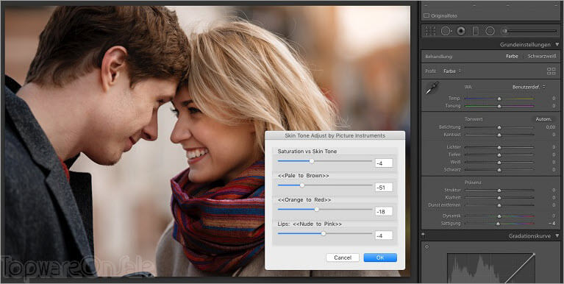
Task: Click the tone curve histogram graph
Action: tap(490, 269)
